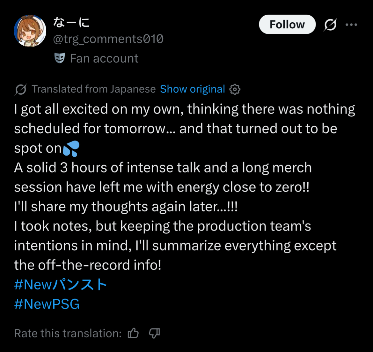Viewport: 373px width, 352px height.
Task: Open the more options ellipsis menu
Action: 351,25
